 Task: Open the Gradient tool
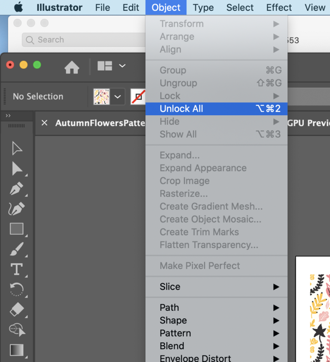[x=17, y=350]
